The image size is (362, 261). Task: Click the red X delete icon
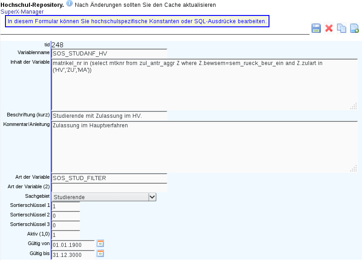pos(329,28)
